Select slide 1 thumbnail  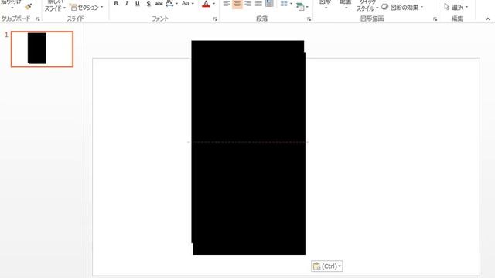pos(42,49)
